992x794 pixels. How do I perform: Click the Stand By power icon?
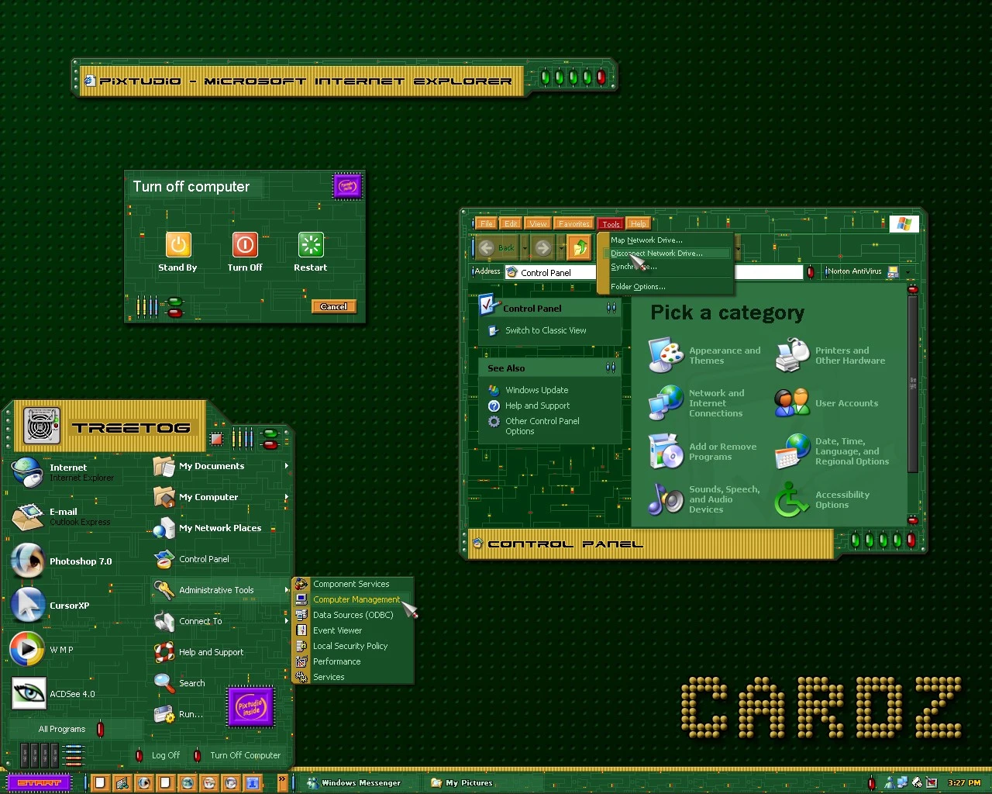point(178,245)
